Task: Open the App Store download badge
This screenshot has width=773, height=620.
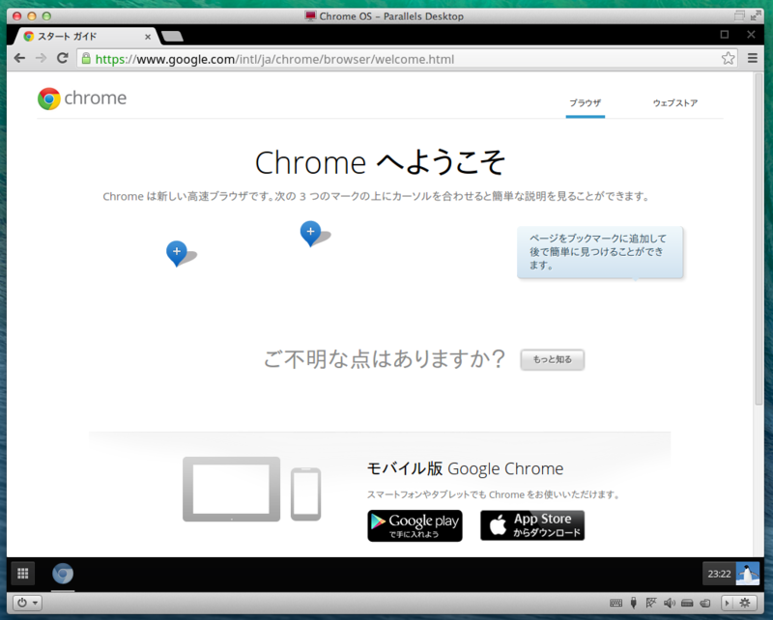Action: coord(532,525)
